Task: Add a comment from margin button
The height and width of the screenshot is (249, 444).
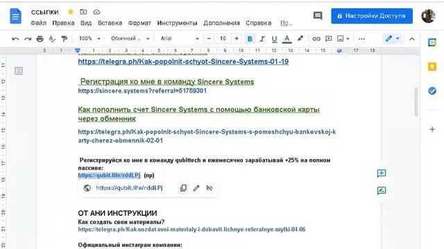Action: pos(382,173)
